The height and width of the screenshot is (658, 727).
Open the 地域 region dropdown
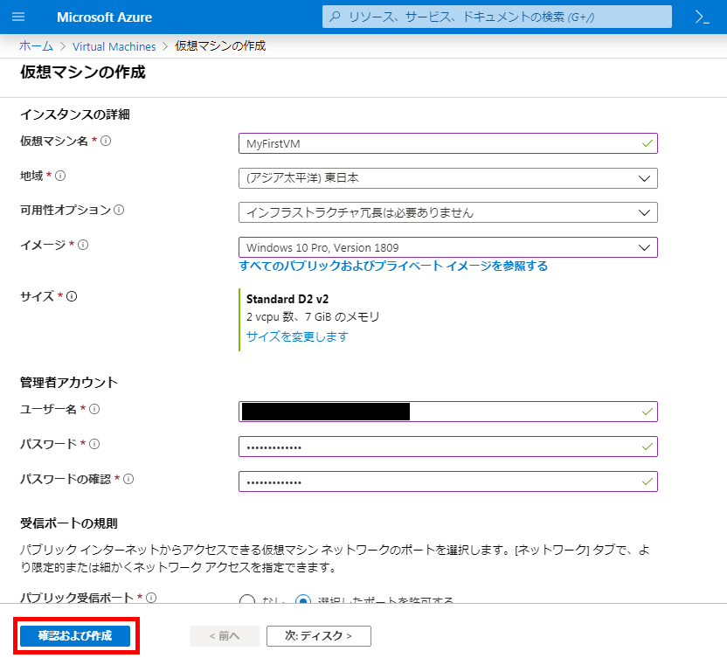pyautogui.click(x=448, y=178)
